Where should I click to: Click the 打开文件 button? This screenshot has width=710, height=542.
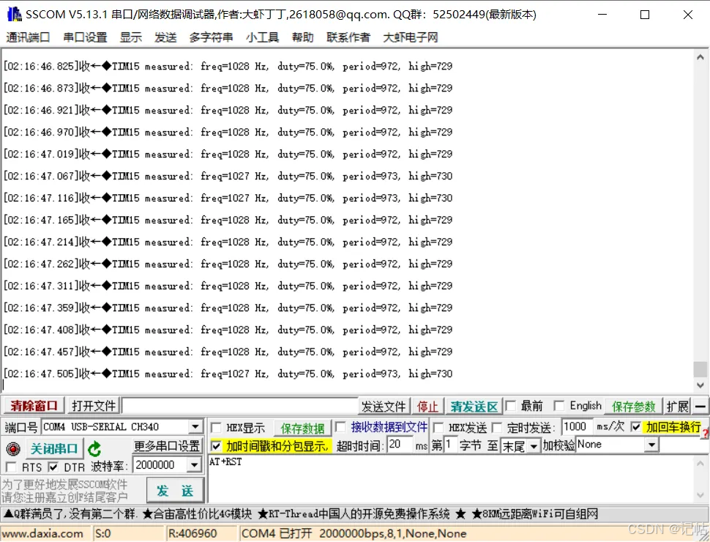click(94, 406)
